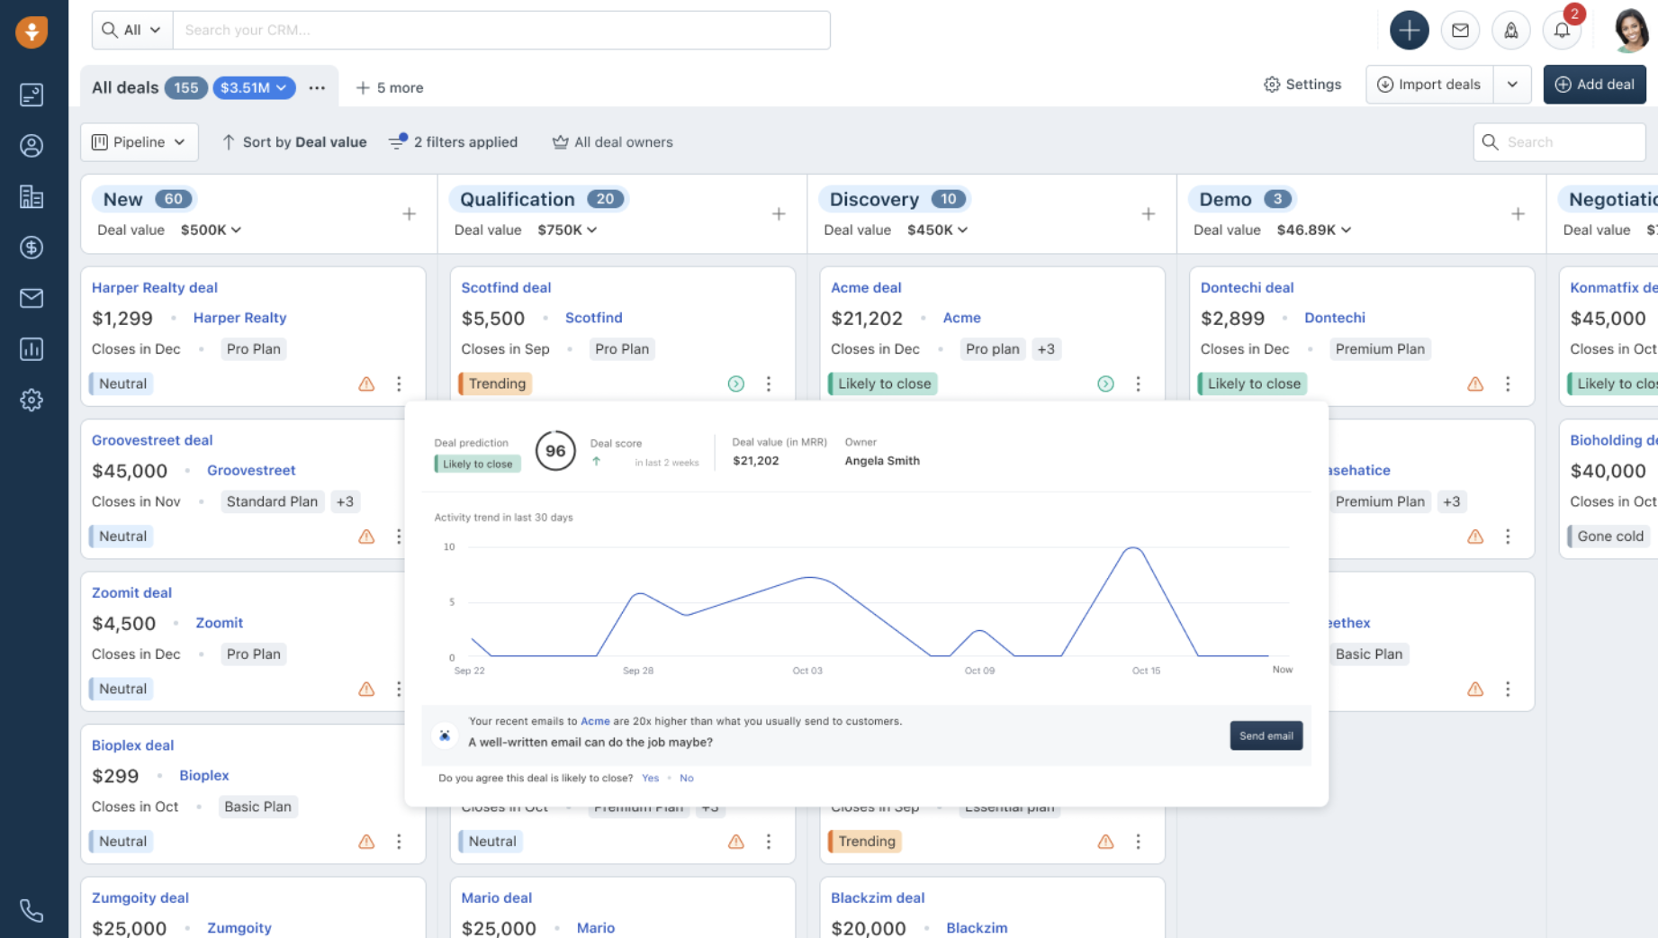Viewport: 1658px width, 938px height.
Task: Open the Contacts icon in the left sidebar
Action: pos(32,144)
